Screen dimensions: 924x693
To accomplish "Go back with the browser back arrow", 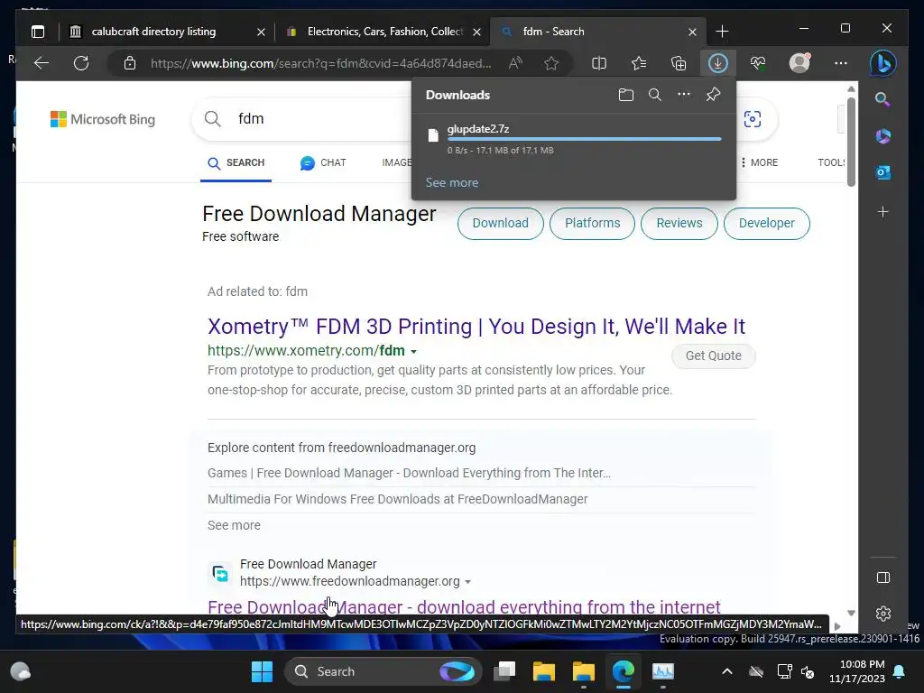I will coord(42,63).
